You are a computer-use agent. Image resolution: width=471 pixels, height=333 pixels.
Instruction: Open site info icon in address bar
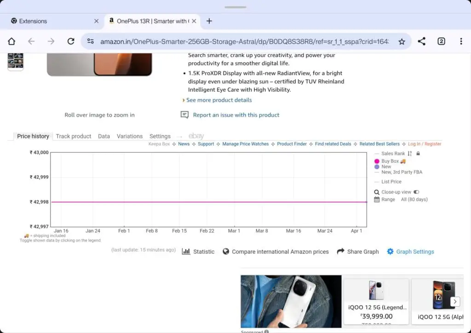click(91, 41)
